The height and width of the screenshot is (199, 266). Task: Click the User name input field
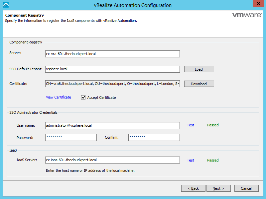point(112,125)
